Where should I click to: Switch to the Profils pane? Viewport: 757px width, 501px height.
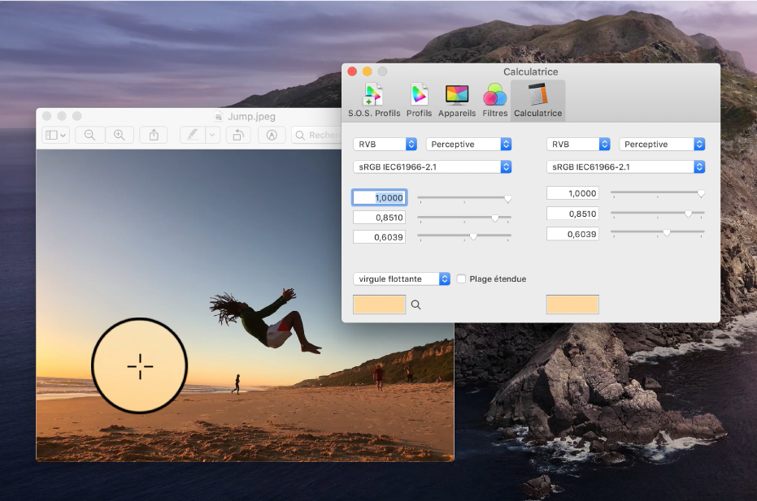click(419, 101)
